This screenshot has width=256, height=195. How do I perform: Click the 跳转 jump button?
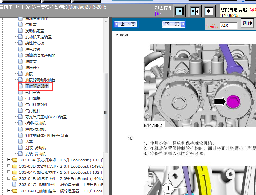click(247, 23)
